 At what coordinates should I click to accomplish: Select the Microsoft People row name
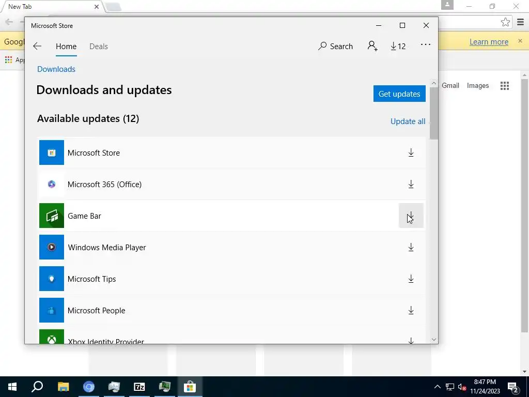pyautogui.click(x=97, y=311)
